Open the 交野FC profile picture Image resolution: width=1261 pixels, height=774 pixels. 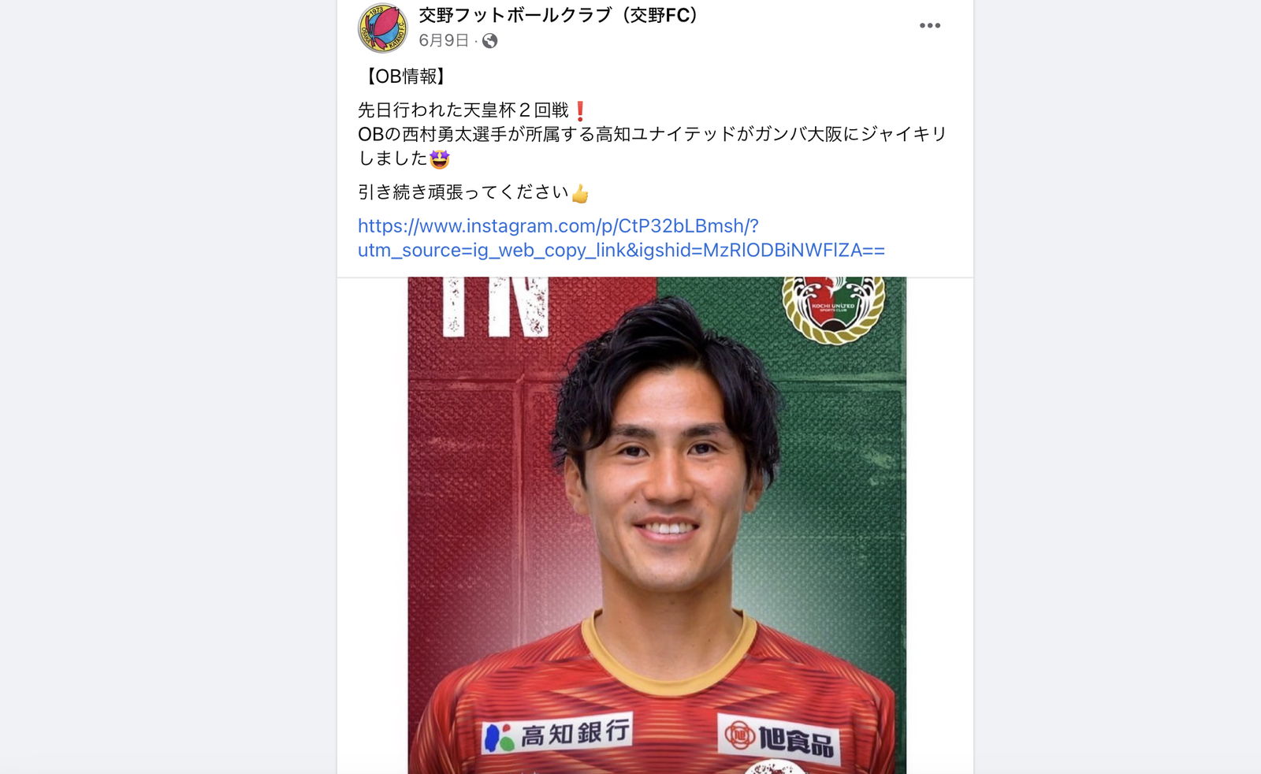pos(383,28)
